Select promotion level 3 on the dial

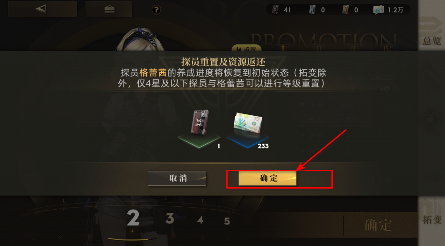click(170, 218)
